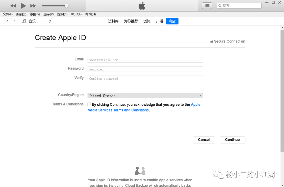Click the 搜索 search field
284x187 pixels.
coord(239,6)
